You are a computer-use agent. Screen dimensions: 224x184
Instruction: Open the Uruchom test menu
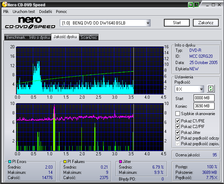24,12
